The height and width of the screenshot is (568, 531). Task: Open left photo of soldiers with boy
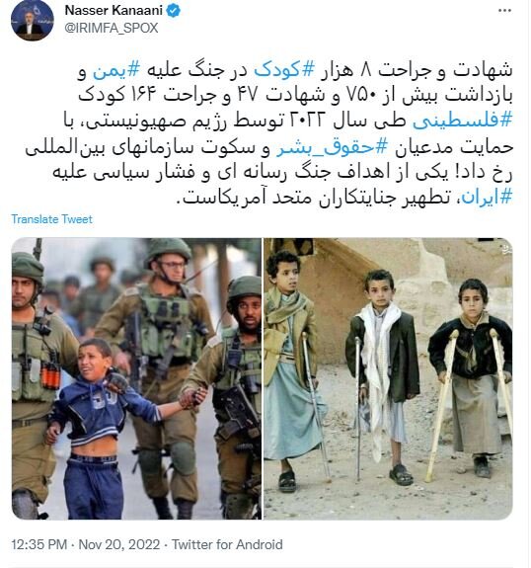136,378
